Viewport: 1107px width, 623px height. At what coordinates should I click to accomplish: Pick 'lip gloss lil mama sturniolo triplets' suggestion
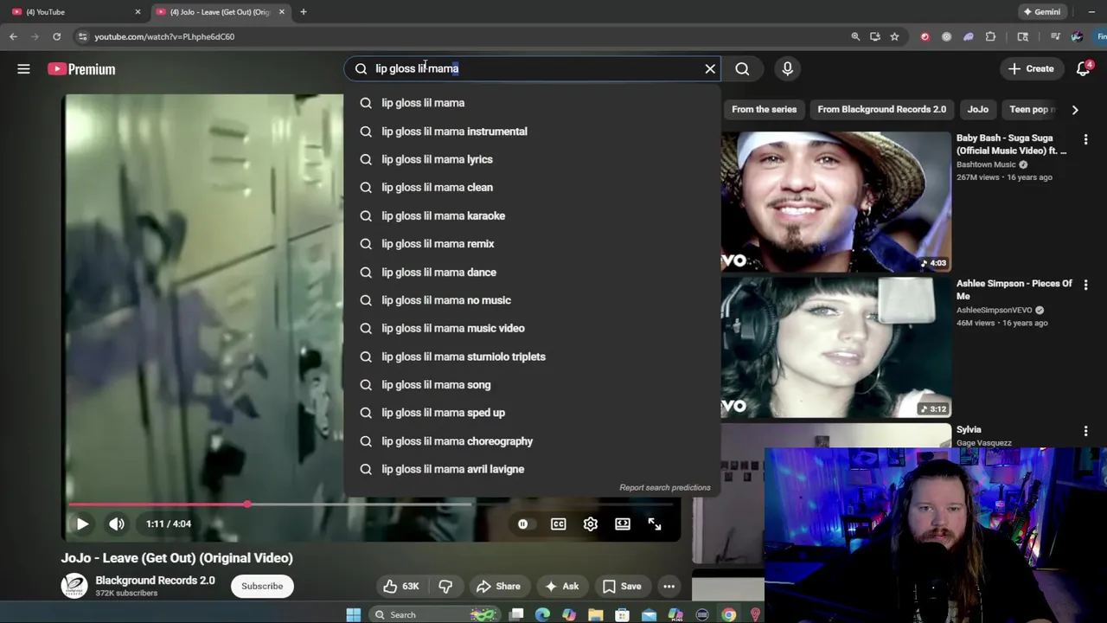532,356
